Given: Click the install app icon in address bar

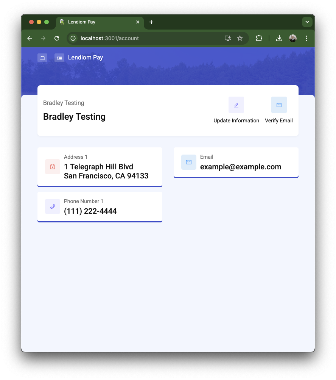Looking at the screenshot, I should pos(227,38).
